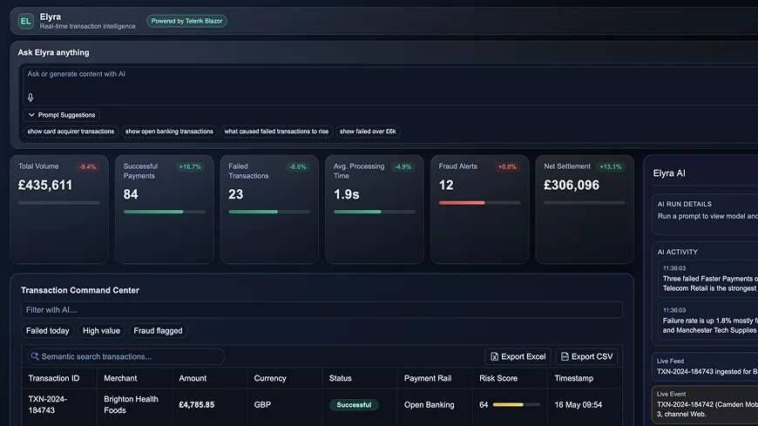Click the Successful Payments progress bar
758x426 pixels.
tap(165, 212)
